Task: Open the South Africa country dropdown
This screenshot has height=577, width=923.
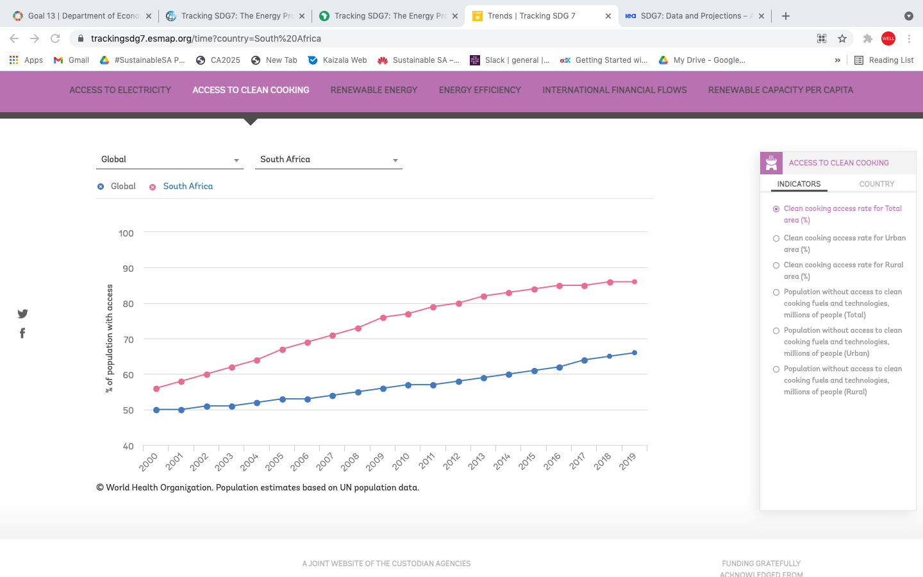Action: [329, 160]
